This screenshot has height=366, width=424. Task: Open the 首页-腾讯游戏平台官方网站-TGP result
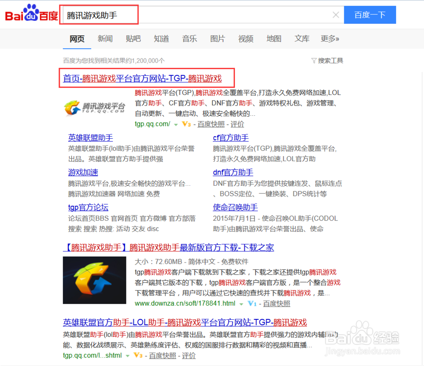pos(142,78)
